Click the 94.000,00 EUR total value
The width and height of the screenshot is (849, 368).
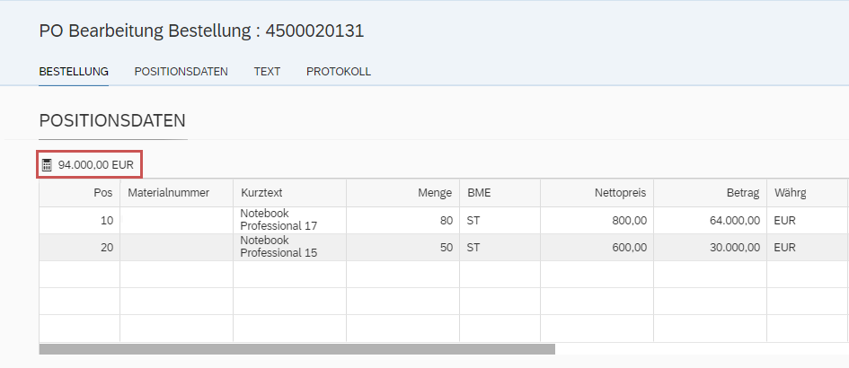pyautogui.click(x=95, y=165)
